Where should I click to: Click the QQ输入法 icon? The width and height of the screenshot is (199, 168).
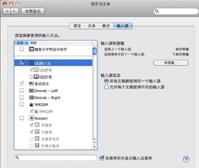tap(31, 63)
